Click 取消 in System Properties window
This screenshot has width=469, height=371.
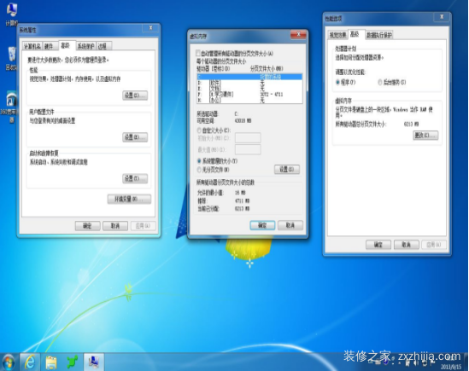(115, 225)
